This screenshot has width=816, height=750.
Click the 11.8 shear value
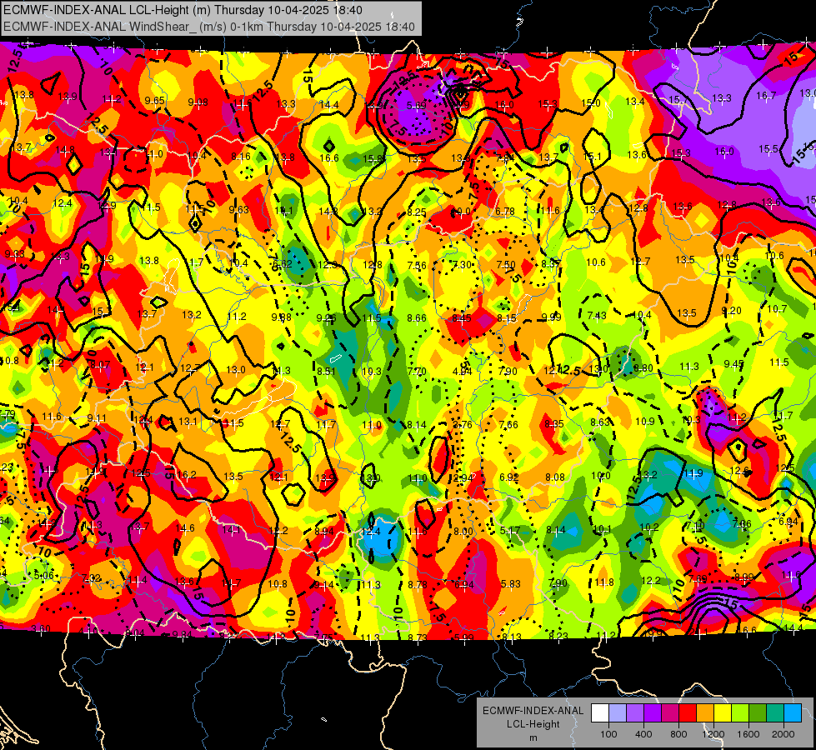604,582
